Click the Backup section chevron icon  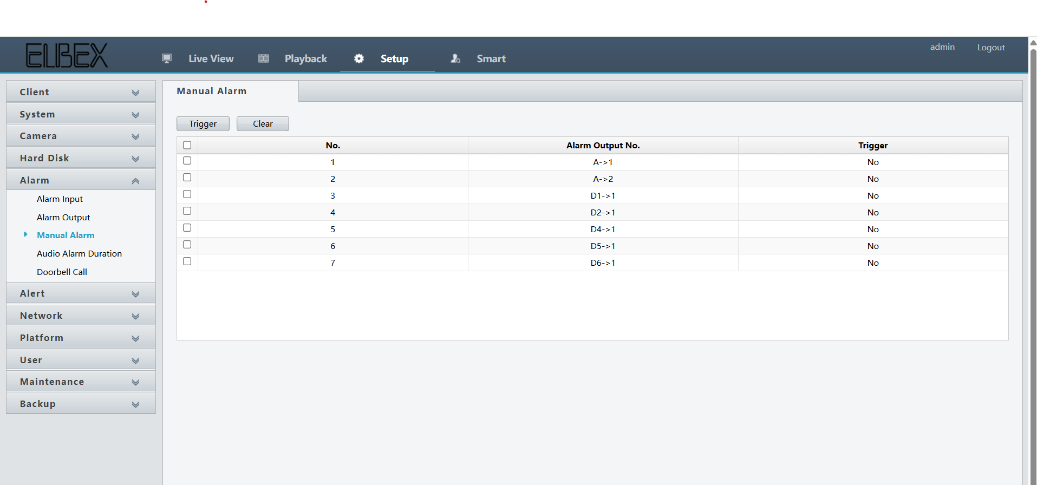(135, 404)
